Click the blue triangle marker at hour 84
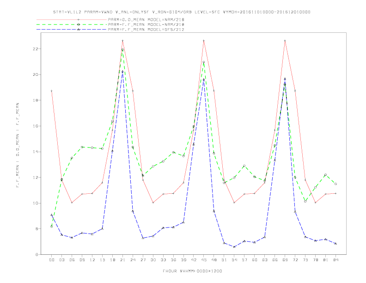The height and width of the screenshot is (283, 366). (335, 244)
